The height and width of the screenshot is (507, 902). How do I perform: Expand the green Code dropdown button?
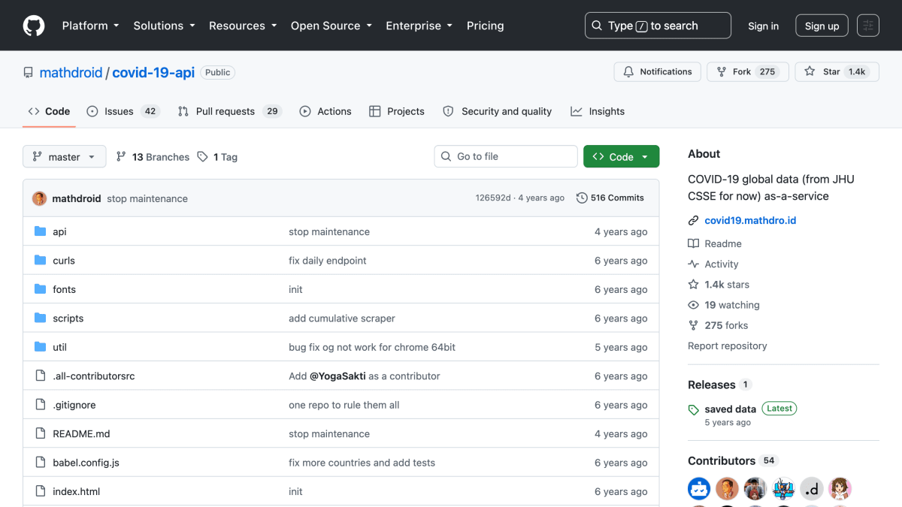pyautogui.click(x=621, y=156)
